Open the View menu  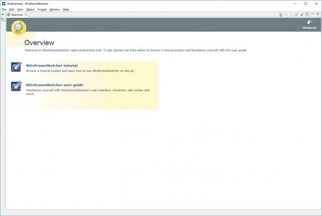click(20, 9)
